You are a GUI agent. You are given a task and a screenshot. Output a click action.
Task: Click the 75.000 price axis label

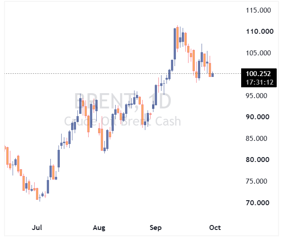(x=256, y=181)
